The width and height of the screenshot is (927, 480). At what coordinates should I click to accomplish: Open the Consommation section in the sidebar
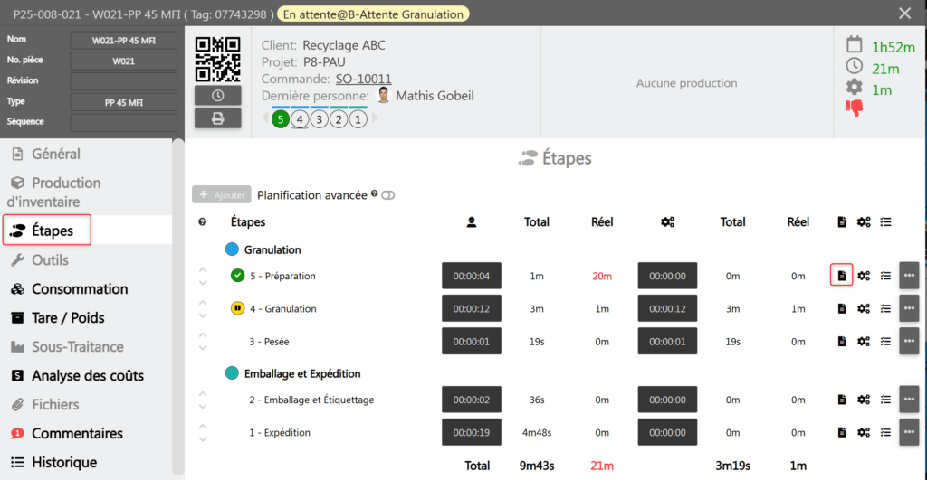(x=80, y=289)
